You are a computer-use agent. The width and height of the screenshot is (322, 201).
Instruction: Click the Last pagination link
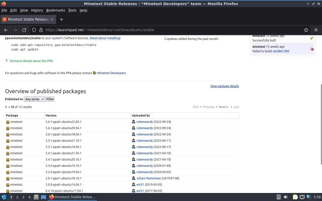(x=236, y=107)
